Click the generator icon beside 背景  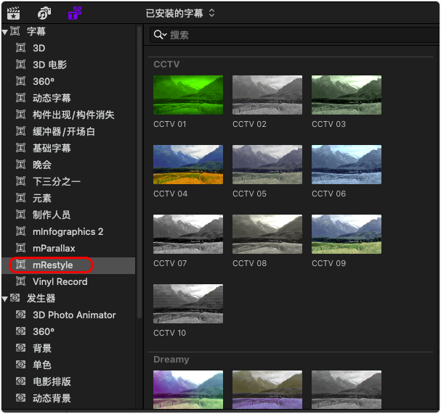coord(21,348)
